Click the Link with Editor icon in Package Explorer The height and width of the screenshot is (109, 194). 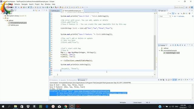point(36,11)
